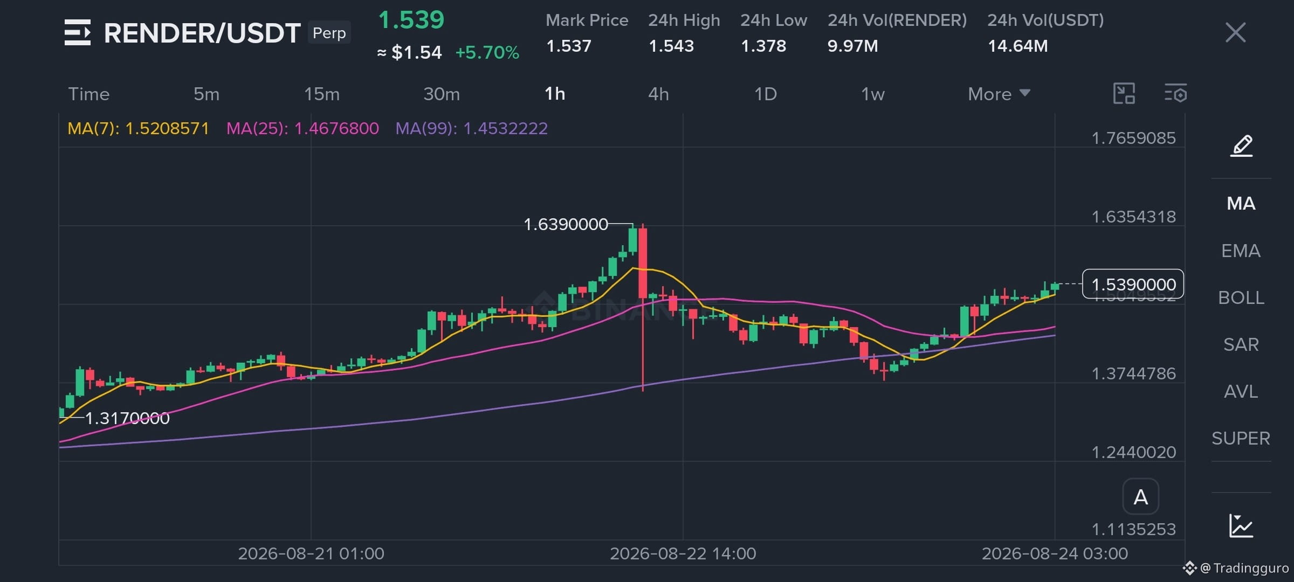1294x582 pixels.
Task: Click the 24h Low value 1.378
Action: 763,46
